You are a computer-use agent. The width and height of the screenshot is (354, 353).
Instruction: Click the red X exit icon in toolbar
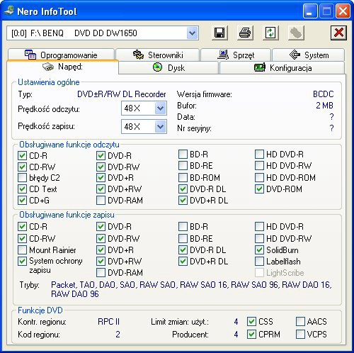point(338,33)
